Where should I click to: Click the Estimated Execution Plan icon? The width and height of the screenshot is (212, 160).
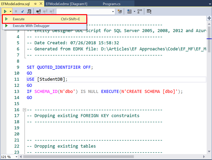(29, 12)
